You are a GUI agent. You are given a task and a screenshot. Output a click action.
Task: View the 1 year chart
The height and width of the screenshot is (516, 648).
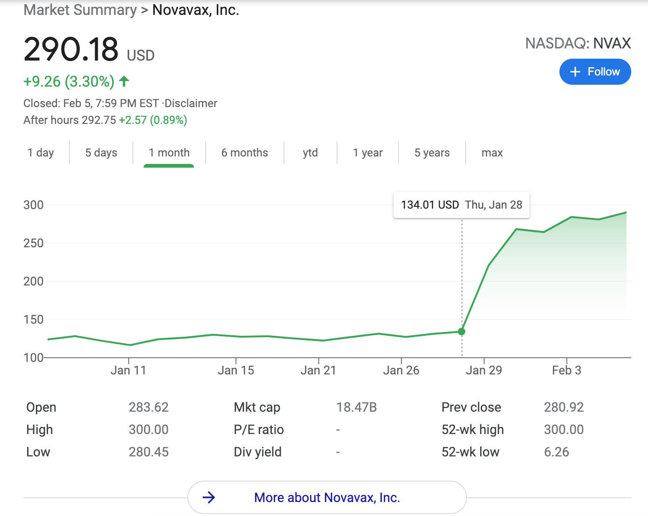point(368,153)
